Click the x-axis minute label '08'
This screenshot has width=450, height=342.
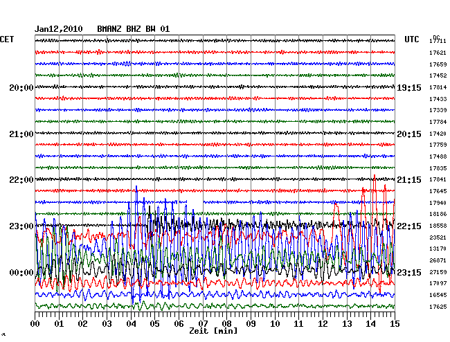(226, 324)
